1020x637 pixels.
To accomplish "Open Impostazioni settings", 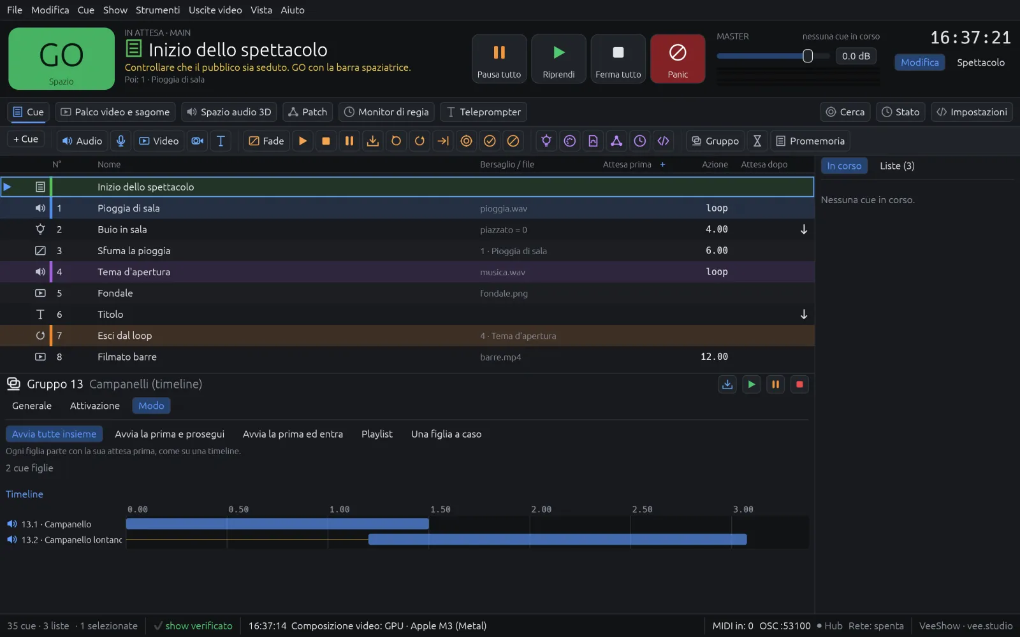I will 972,112.
